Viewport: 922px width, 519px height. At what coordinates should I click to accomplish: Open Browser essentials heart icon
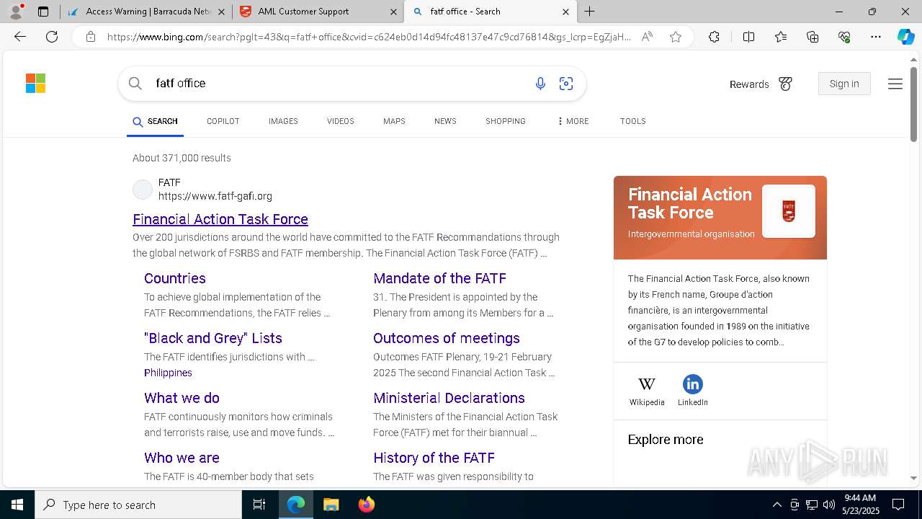(x=844, y=37)
